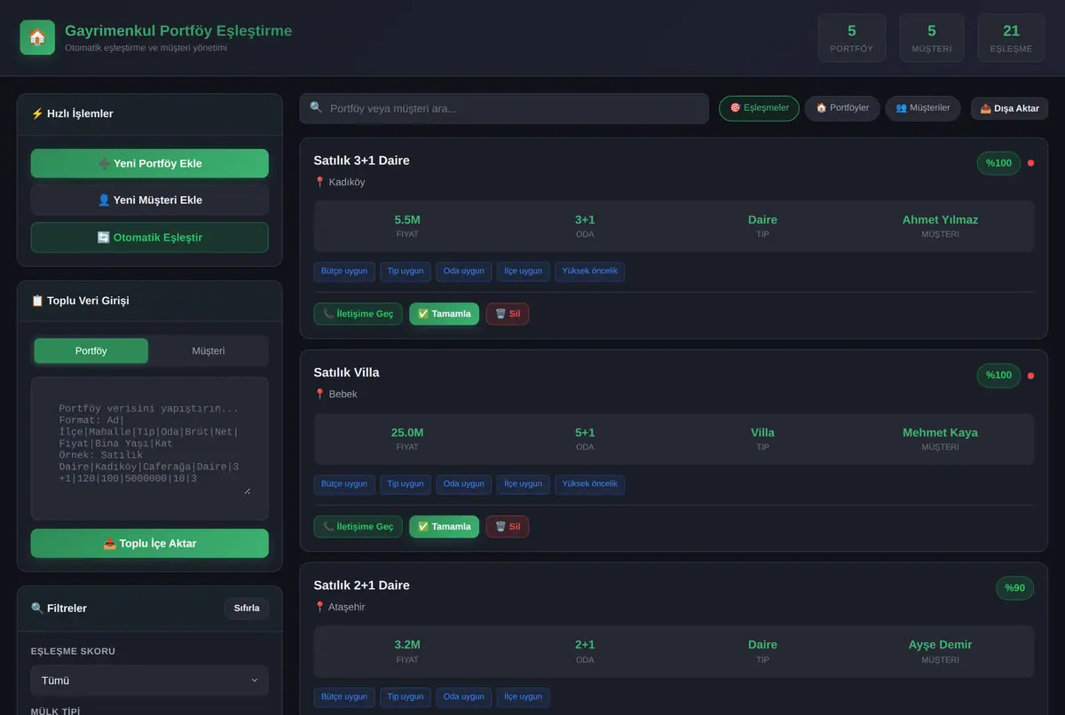The width and height of the screenshot is (1065, 715).
Task: Delete the Satılık 3+1 Daire match with Sil
Action: click(x=508, y=314)
